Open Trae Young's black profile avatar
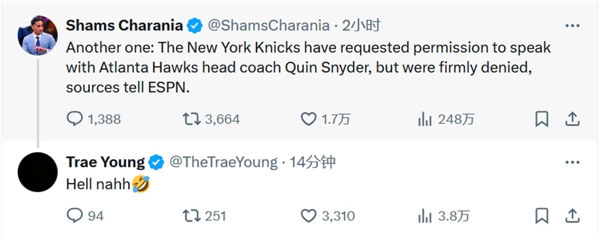 click(38, 172)
